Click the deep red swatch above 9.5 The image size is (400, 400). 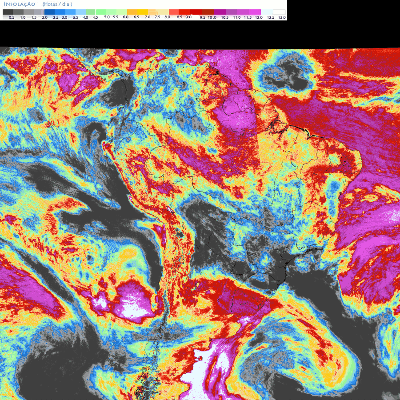(196, 12)
